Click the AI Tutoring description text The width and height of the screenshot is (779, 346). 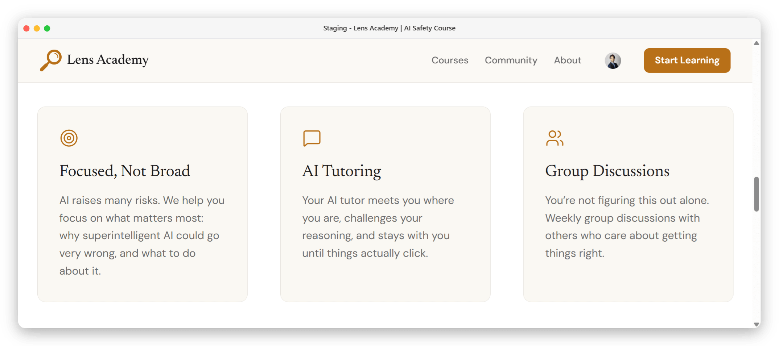377,227
